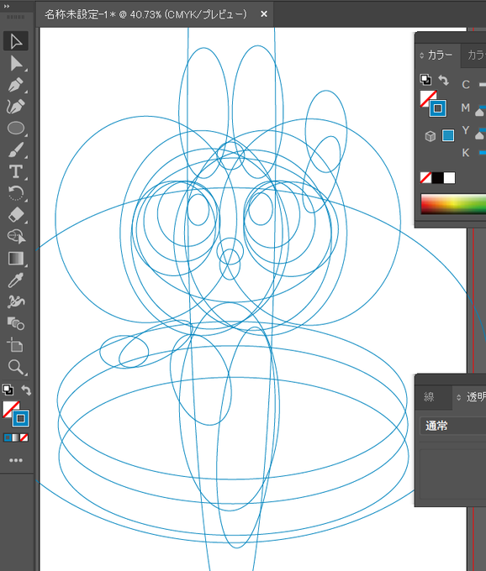The height and width of the screenshot is (571, 486).
Task: Select the Paintbrush tool
Action: click(x=16, y=149)
